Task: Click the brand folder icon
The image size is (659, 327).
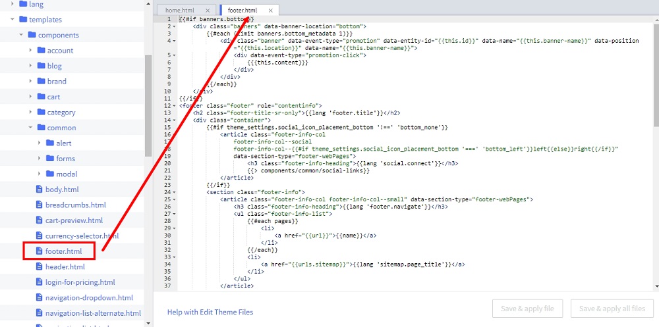Action: [x=41, y=81]
